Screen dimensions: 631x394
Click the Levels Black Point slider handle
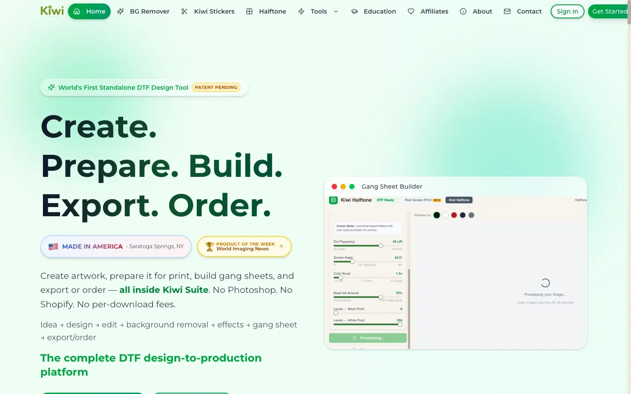[x=336, y=313]
